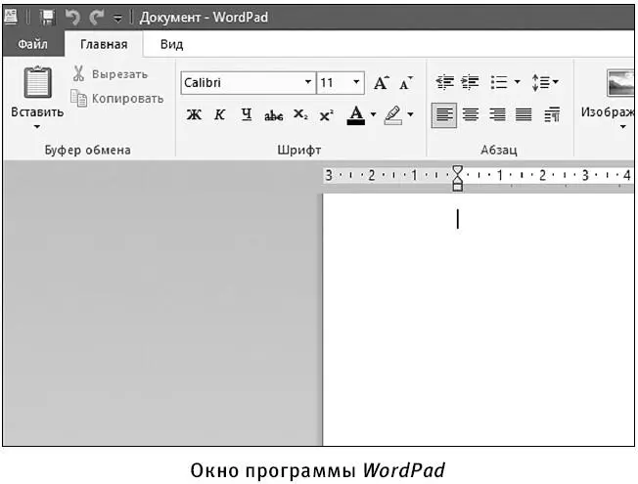
Task: Apply the text color A button
Action: [356, 115]
